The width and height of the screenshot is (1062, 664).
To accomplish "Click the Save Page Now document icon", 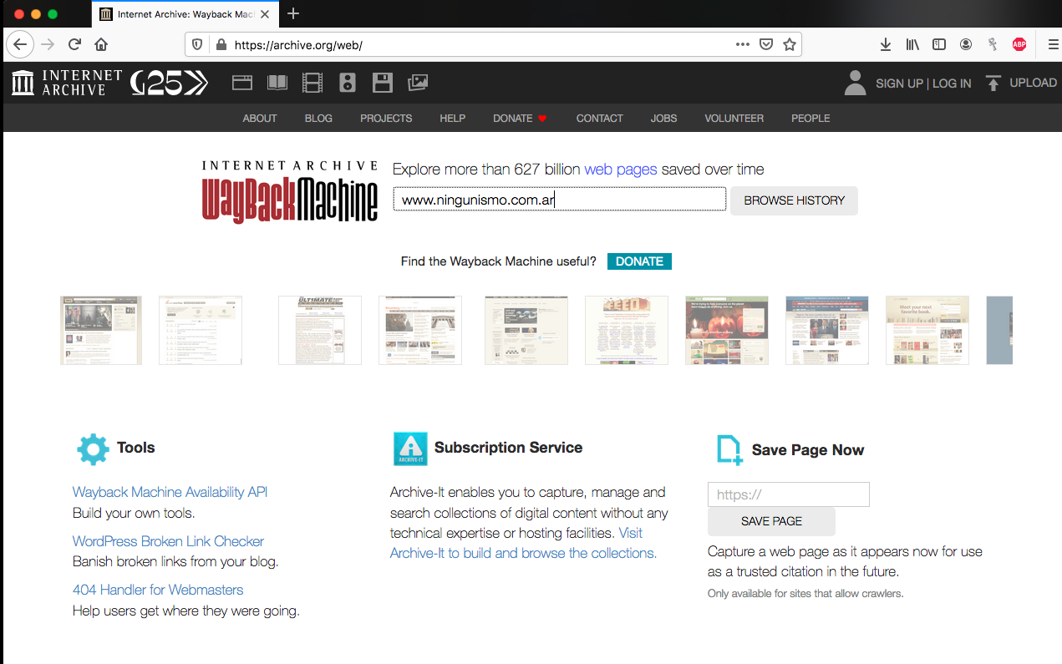I will point(729,449).
